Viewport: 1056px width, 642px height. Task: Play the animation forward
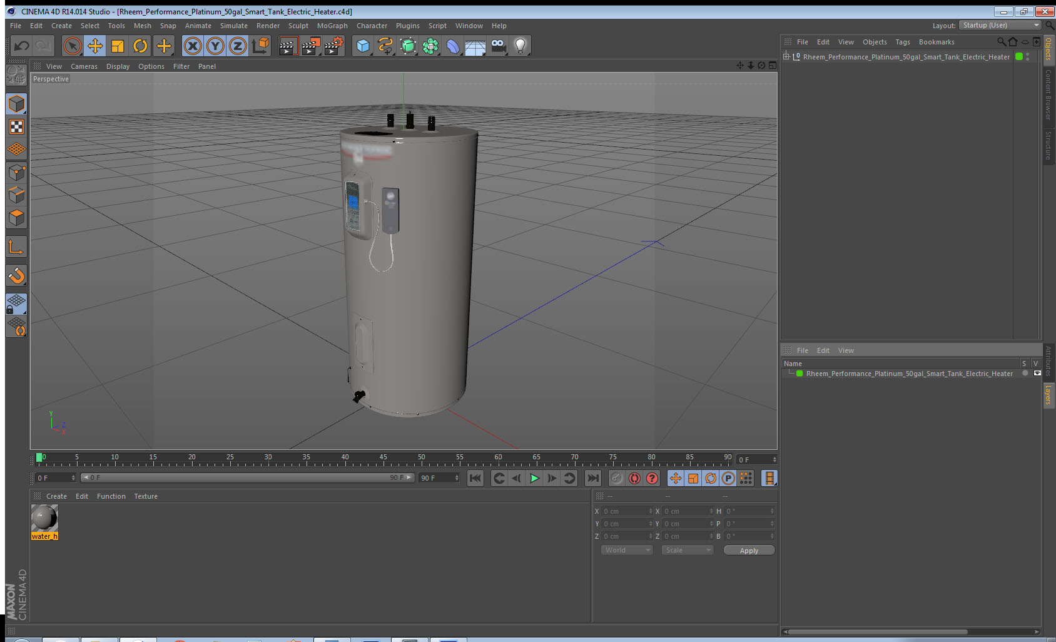pos(534,478)
